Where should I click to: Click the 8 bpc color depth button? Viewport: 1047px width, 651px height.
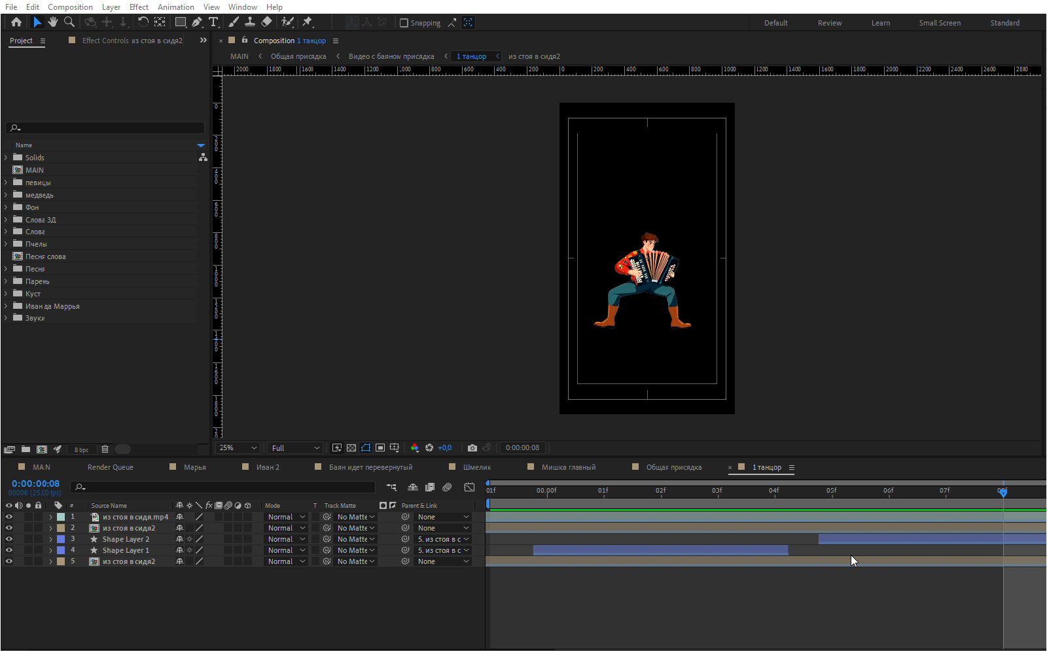pos(81,449)
